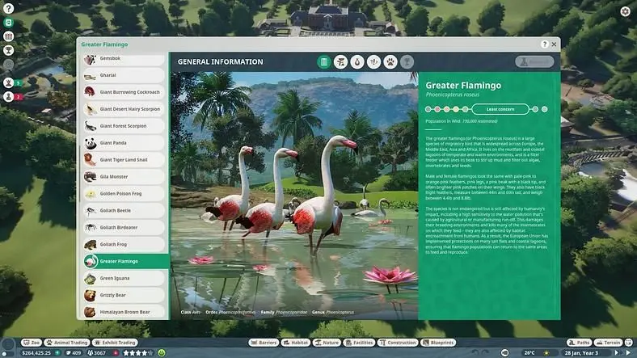Open the water drop icon tab
637x358 pixels.
pos(357,62)
